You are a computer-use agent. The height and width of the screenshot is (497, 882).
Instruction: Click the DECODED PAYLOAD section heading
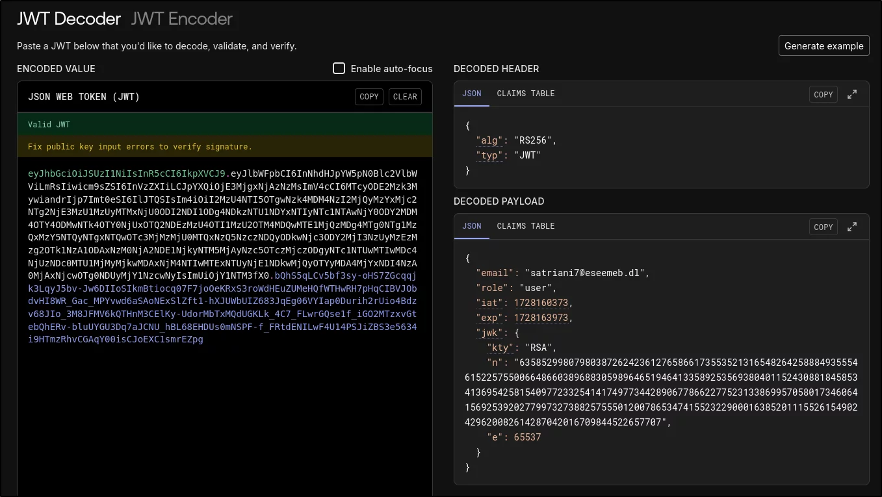[x=499, y=201]
